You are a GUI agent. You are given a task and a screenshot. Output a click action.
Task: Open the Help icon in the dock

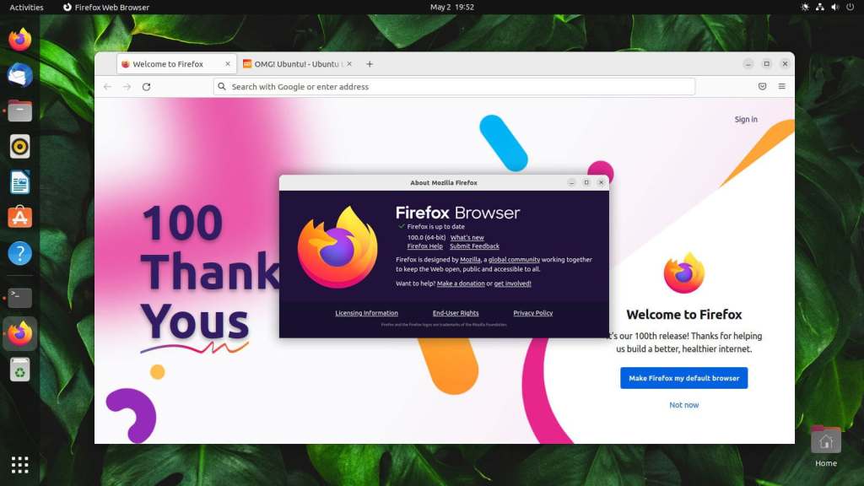click(19, 252)
